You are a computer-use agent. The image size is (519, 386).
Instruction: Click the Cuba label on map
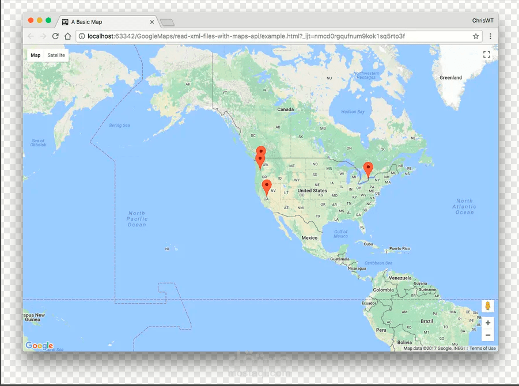point(368,244)
